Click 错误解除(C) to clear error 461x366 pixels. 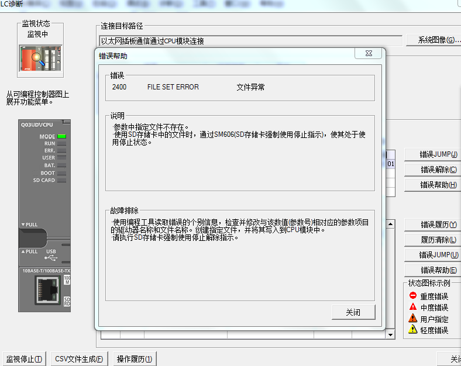[x=438, y=170]
